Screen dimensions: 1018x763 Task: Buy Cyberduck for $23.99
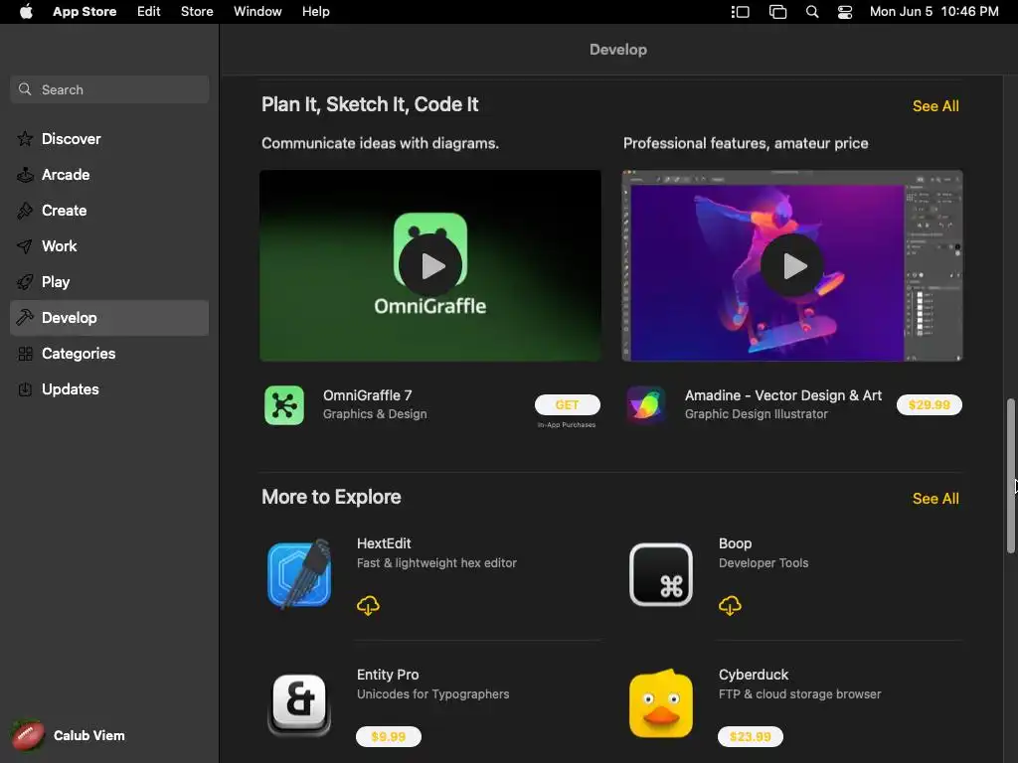click(x=750, y=737)
